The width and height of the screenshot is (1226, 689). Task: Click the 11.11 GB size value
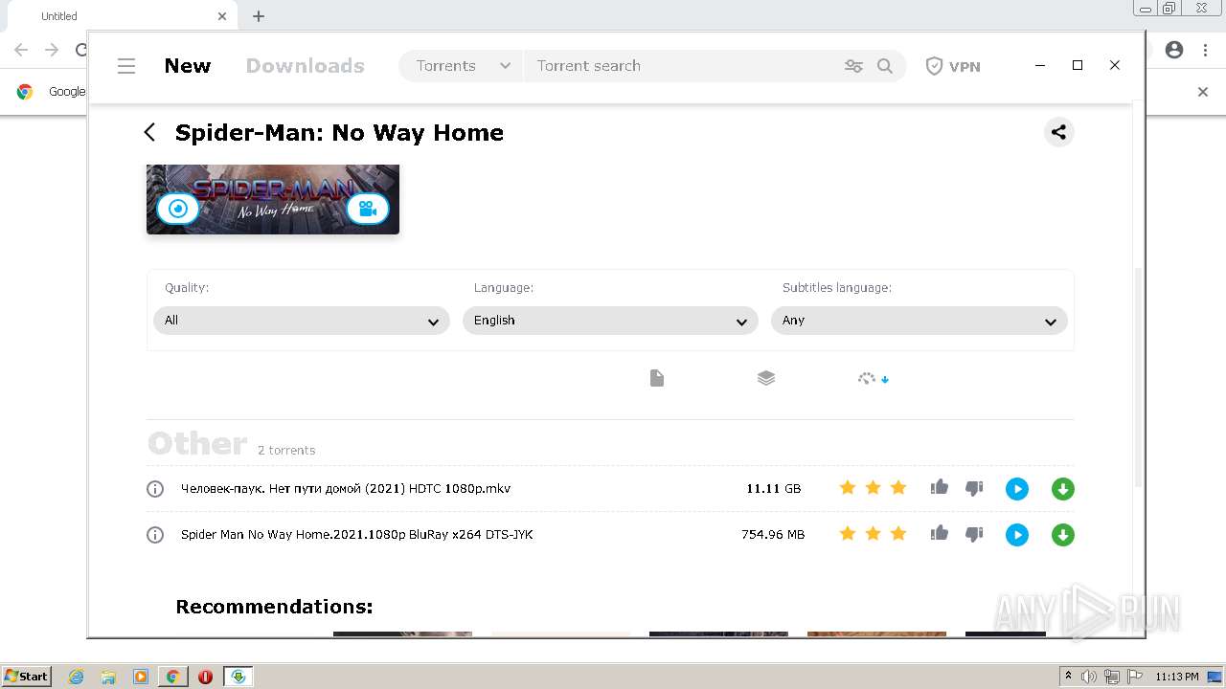[773, 489]
